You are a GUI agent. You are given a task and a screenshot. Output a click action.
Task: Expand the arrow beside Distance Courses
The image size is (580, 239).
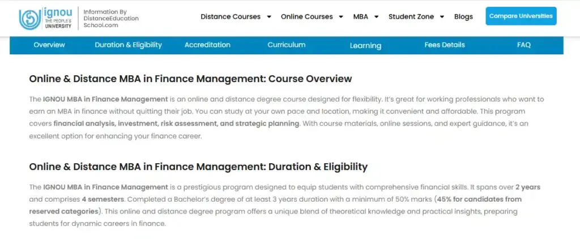pyautogui.click(x=269, y=17)
